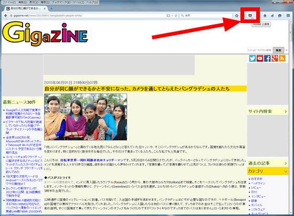Open the Firefox home page button
The width and height of the screenshot is (294, 216).
tap(265, 16)
